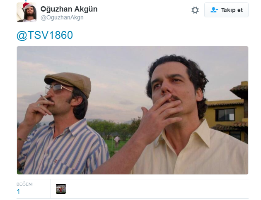
Task: Click the distant person on the grass
Action: coord(117,142)
